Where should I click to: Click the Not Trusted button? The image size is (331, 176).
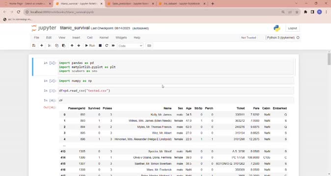pyautogui.click(x=248, y=38)
